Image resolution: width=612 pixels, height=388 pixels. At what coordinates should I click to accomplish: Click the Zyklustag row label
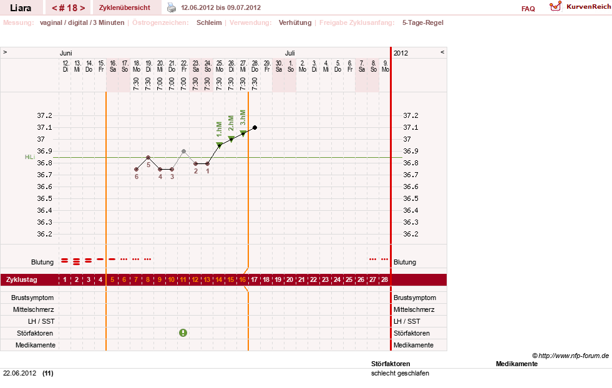pyautogui.click(x=21, y=280)
